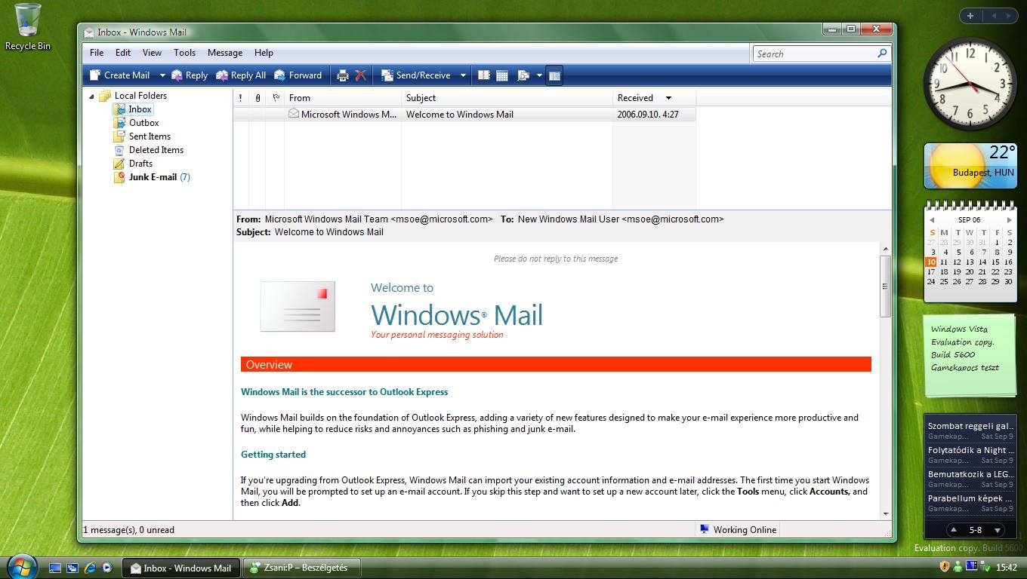Viewport: 1027px width, 579px height.
Task: Click the sidebar add gadget plus button
Action: (970, 15)
